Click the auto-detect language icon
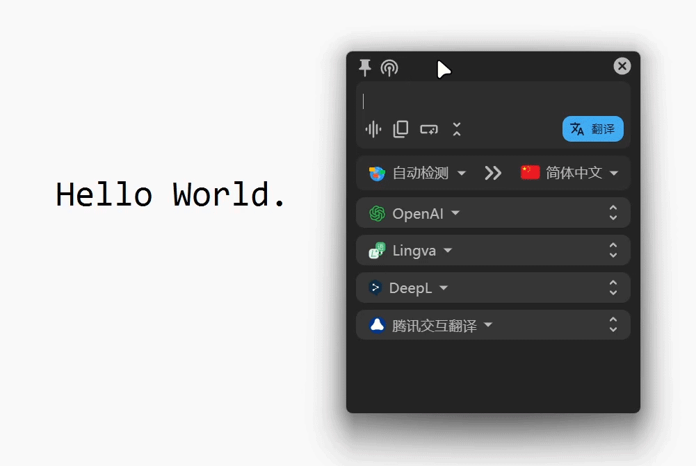The height and width of the screenshot is (466, 696). [x=378, y=174]
